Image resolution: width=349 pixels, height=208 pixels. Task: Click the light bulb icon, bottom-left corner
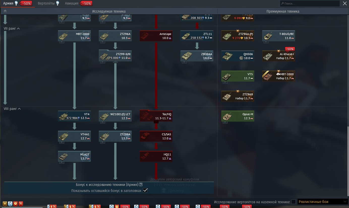coord(10,204)
